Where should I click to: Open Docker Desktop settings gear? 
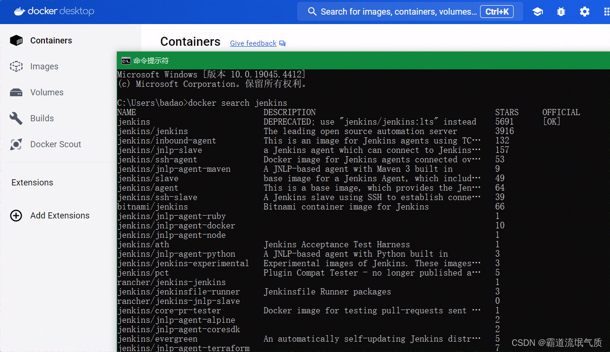point(584,12)
